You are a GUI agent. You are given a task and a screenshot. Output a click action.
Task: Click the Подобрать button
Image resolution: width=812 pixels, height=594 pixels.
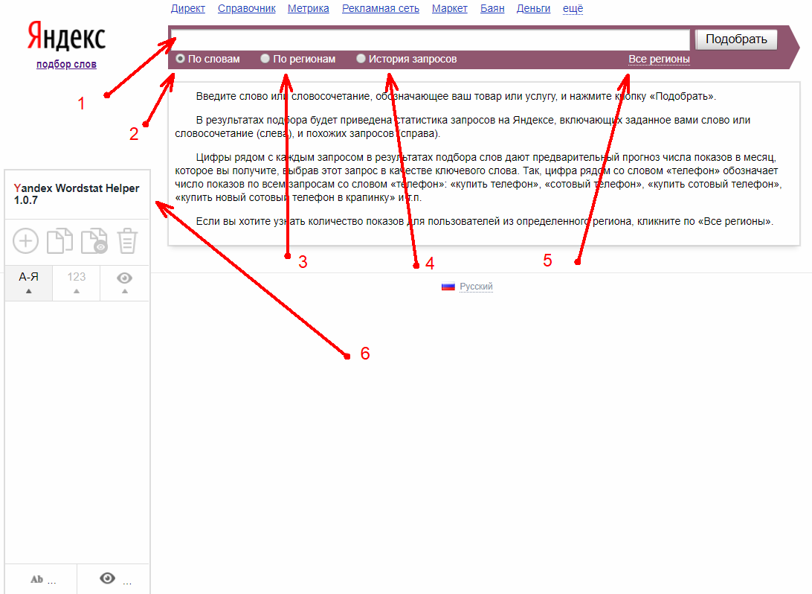[x=736, y=39]
